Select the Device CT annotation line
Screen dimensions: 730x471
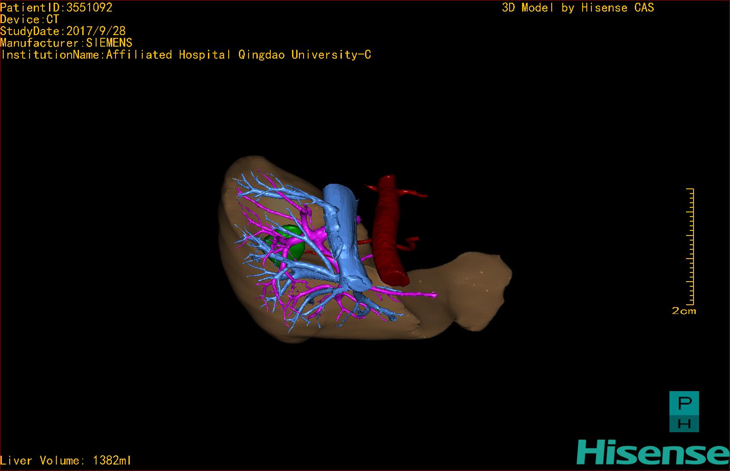[30, 19]
